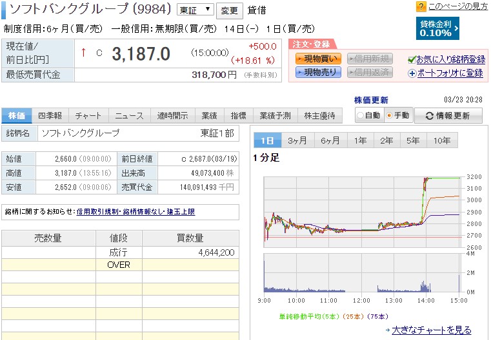Switch to the 業績 tab
Image resolution: width=491 pixels, height=340 pixels.
(x=210, y=116)
